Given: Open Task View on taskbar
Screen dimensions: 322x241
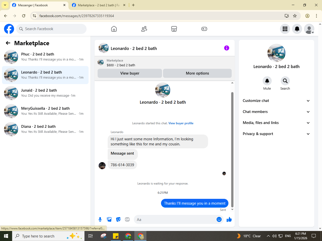Looking at the screenshot, I should tap(91, 236).
